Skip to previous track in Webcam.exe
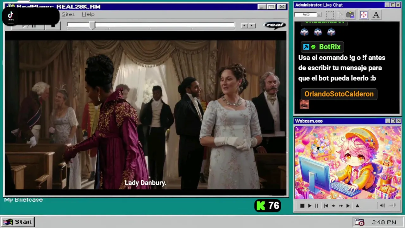Screen dimensions: 405x228 [326, 206]
